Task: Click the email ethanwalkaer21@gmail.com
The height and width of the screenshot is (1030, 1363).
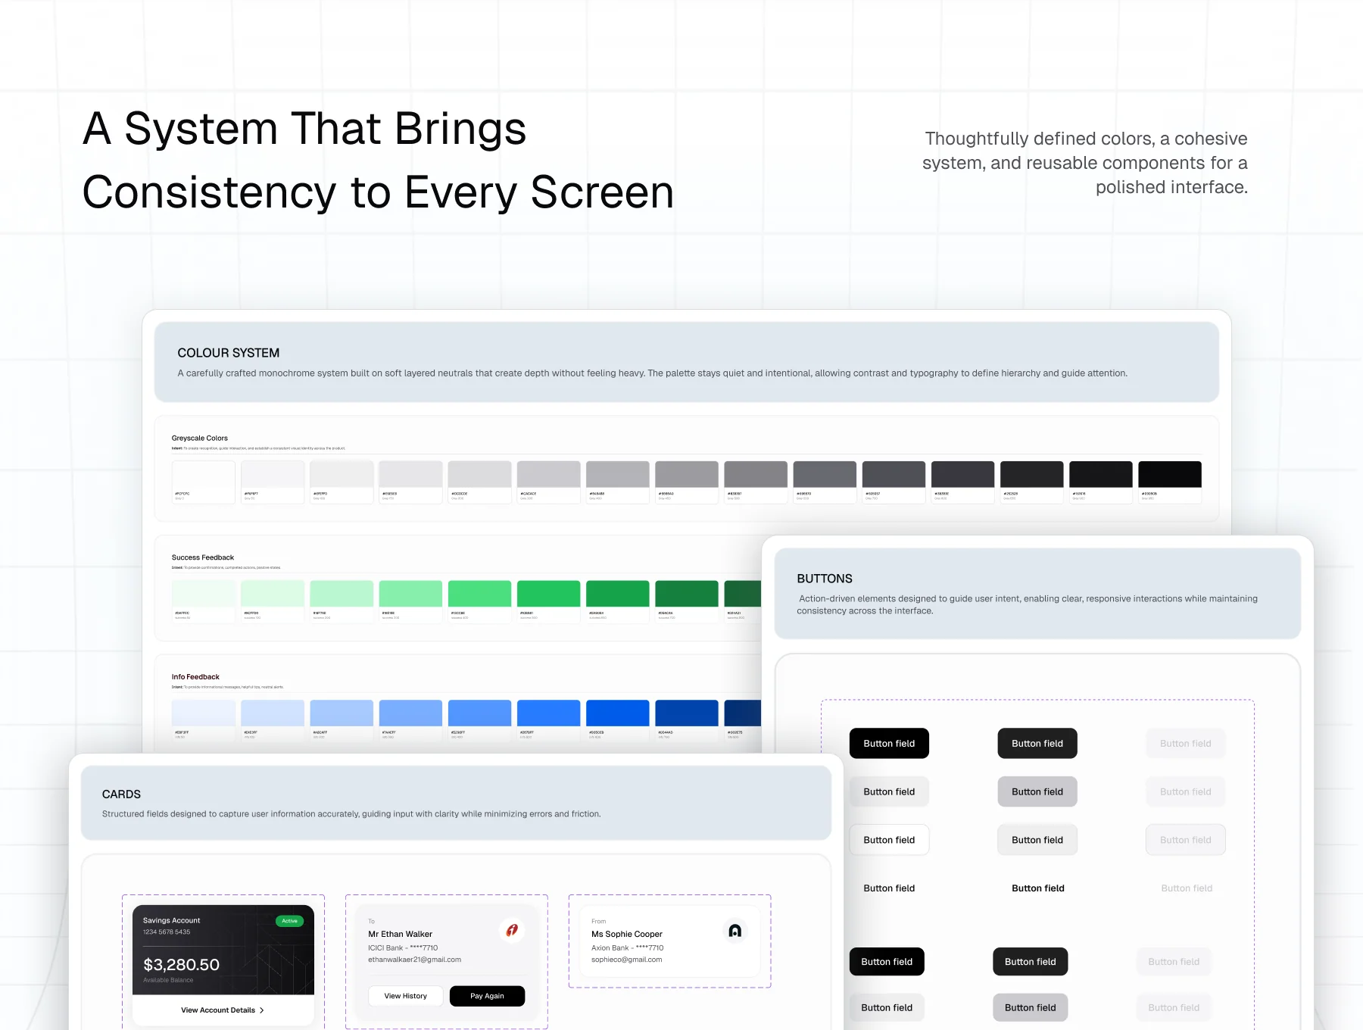Action: [415, 960]
